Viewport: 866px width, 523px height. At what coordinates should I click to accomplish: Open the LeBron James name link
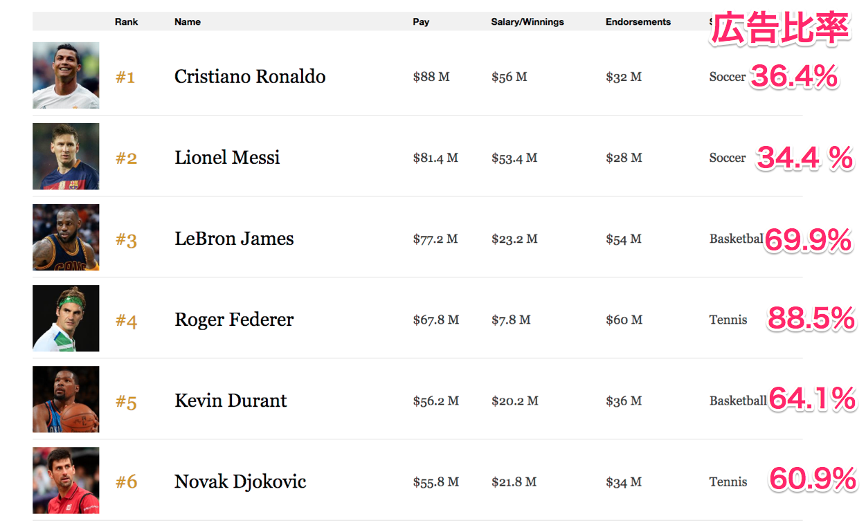[234, 239]
